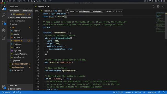Viewport: 167px width, 94px height.
Task: Show next signature in parameter hint
Action: pyautogui.click(x=67, y=14)
